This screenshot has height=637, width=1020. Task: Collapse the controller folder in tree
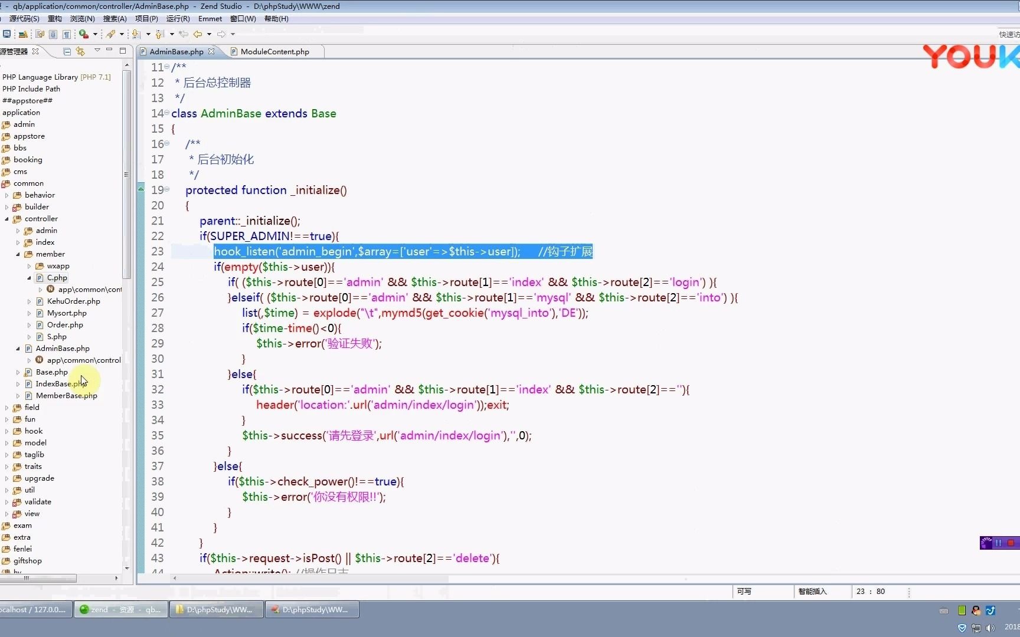(7, 219)
